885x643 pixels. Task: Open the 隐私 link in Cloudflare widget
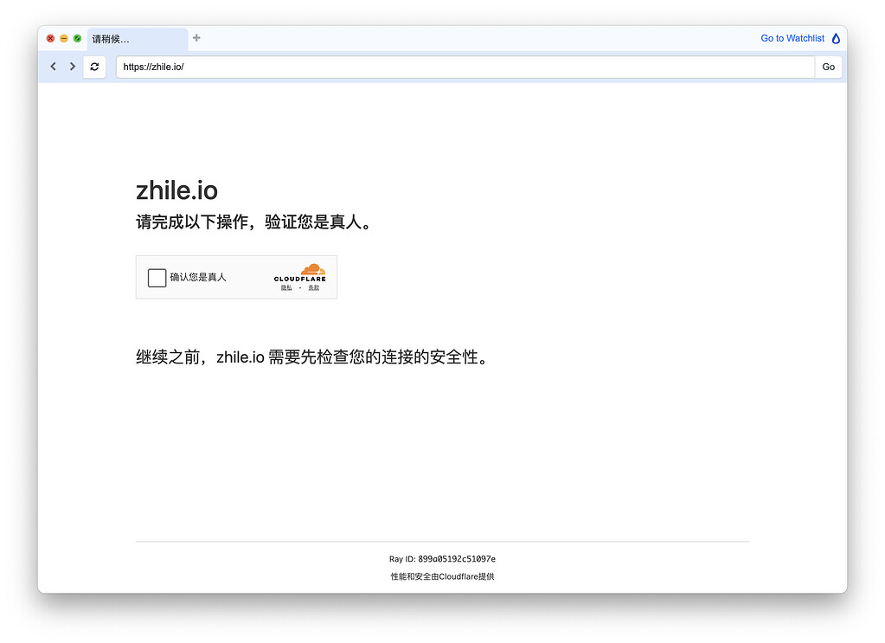point(286,288)
